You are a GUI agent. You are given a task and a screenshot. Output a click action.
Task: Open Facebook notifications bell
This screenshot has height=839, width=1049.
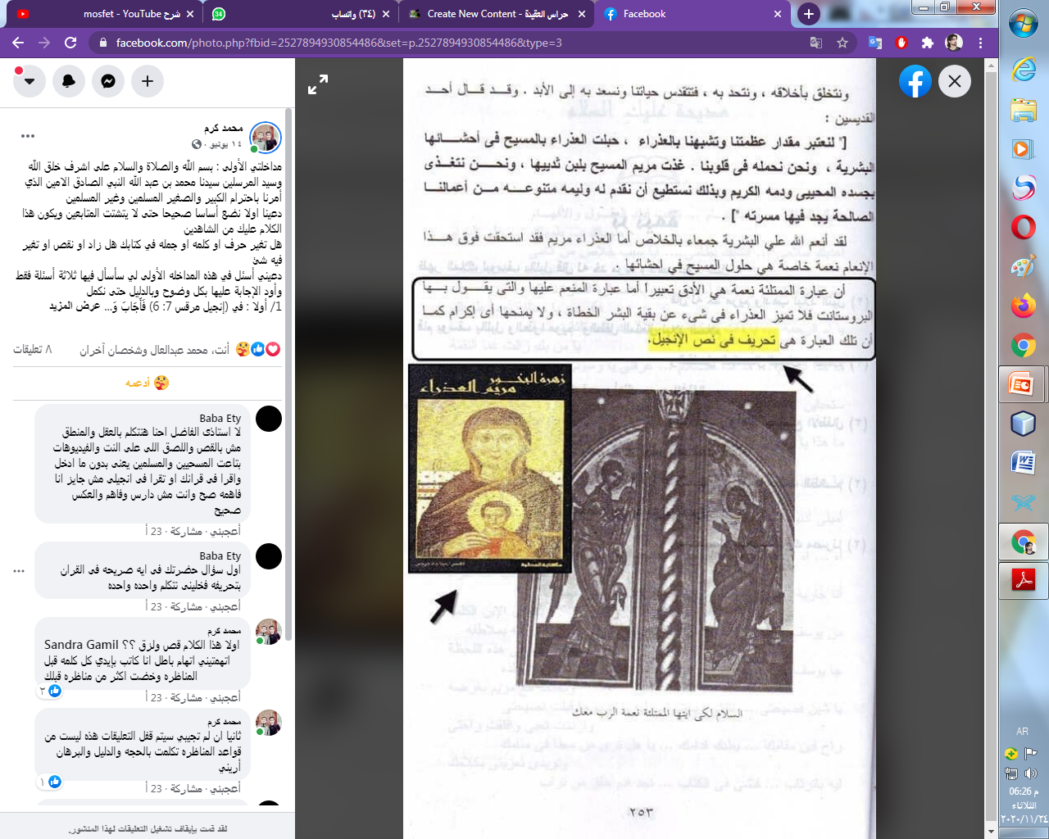tap(69, 81)
